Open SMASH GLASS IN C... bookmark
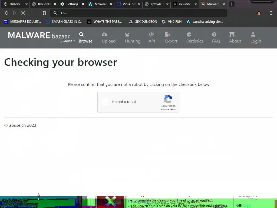Image resolution: width=277 pixels, height=208 pixels. [x=64, y=22]
